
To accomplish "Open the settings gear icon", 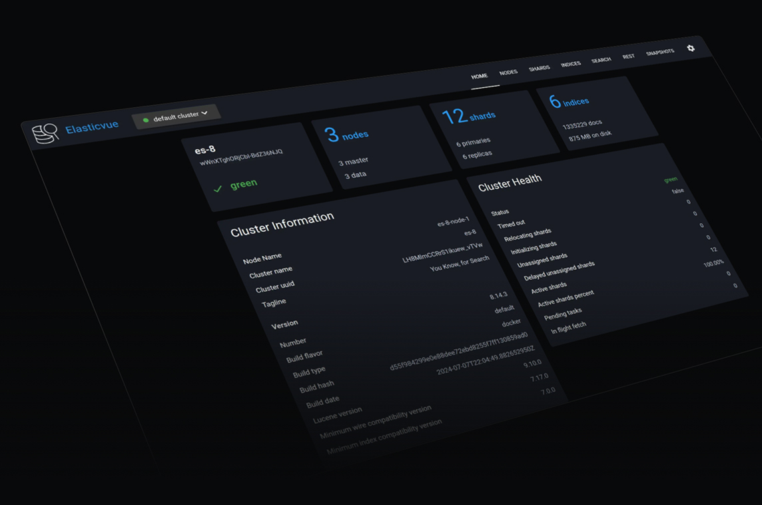I will pyautogui.click(x=691, y=48).
